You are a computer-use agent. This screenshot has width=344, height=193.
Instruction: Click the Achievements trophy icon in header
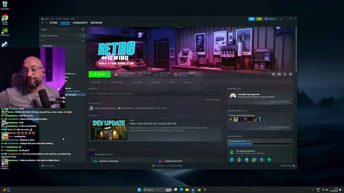tap(175, 74)
